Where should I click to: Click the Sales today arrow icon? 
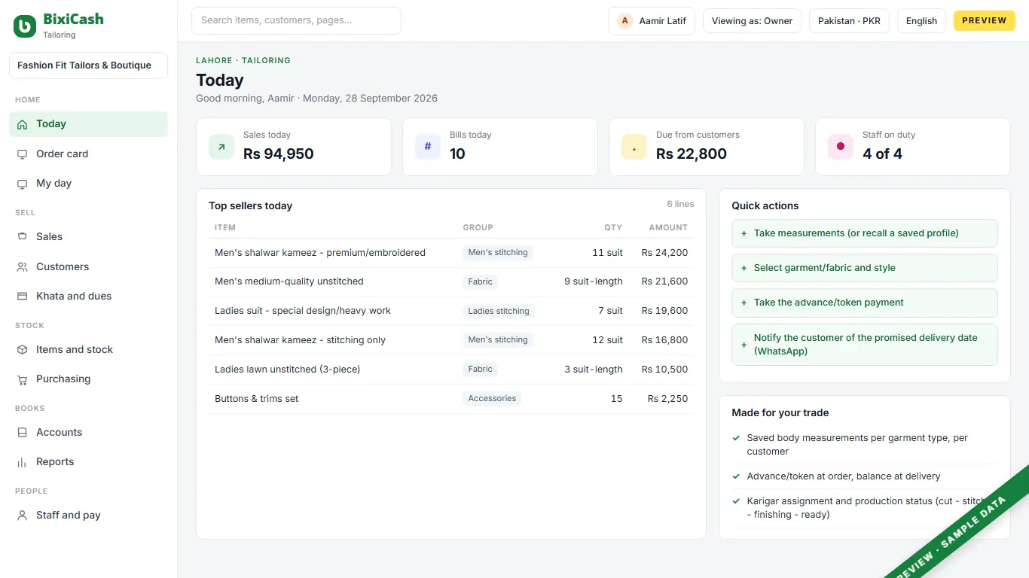coord(221,147)
